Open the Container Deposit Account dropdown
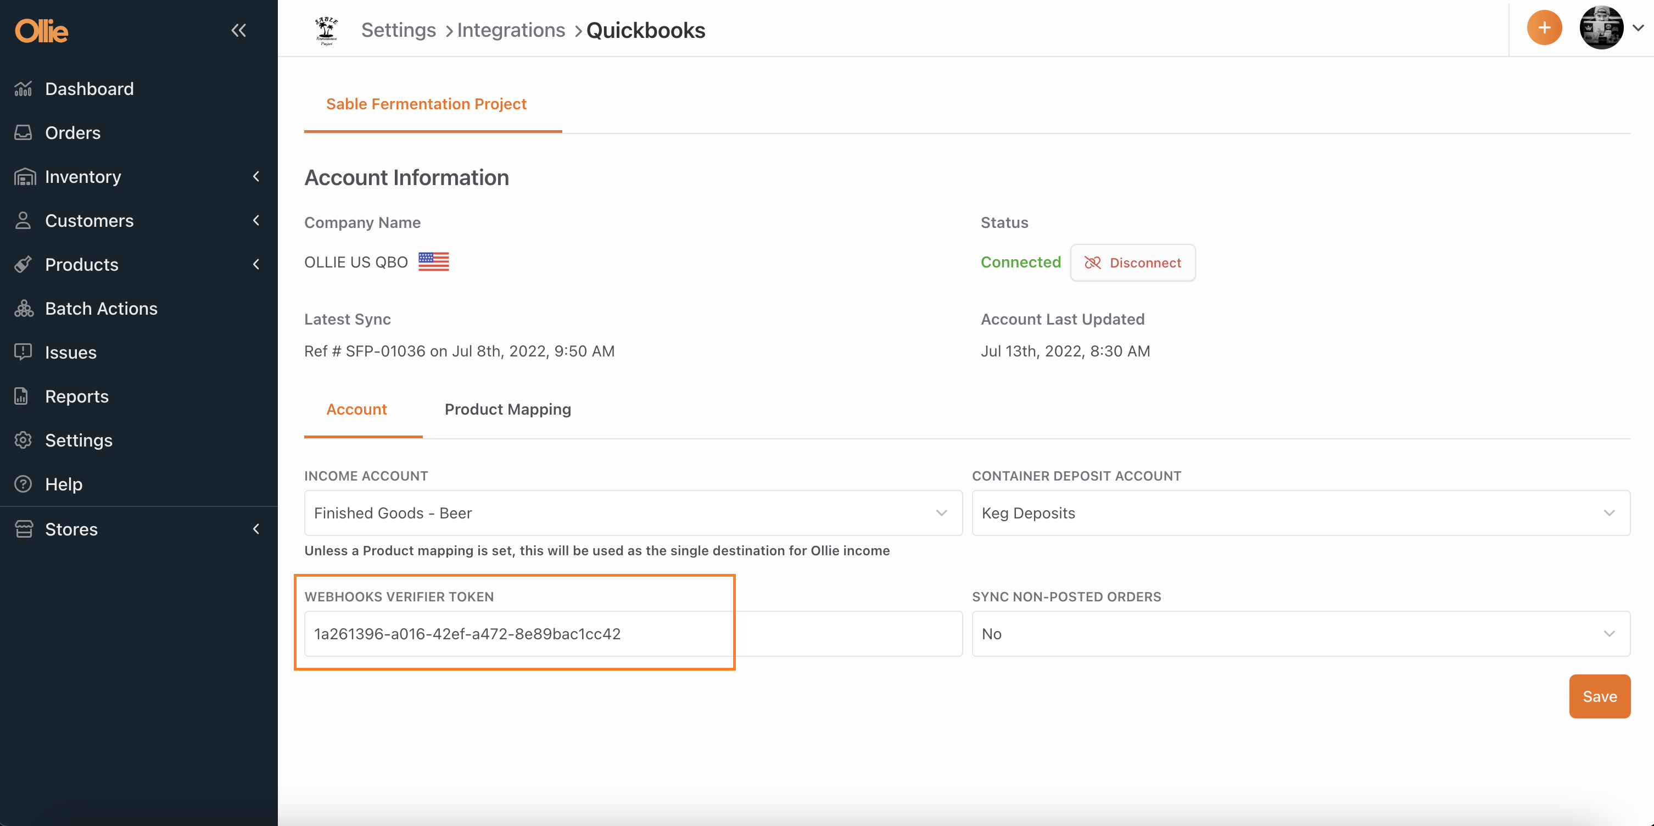The width and height of the screenshot is (1654, 826). (1301, 513)
